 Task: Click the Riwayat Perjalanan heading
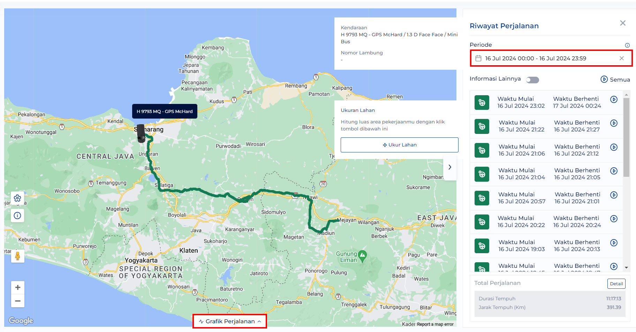tap(504, 26)
